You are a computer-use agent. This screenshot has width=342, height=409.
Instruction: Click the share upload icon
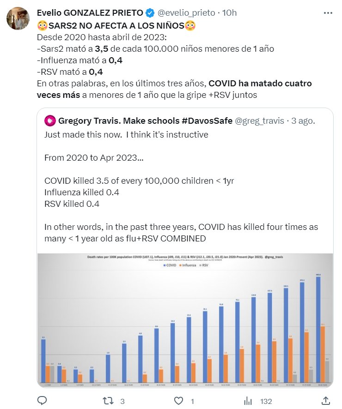[x=325, y=400]
